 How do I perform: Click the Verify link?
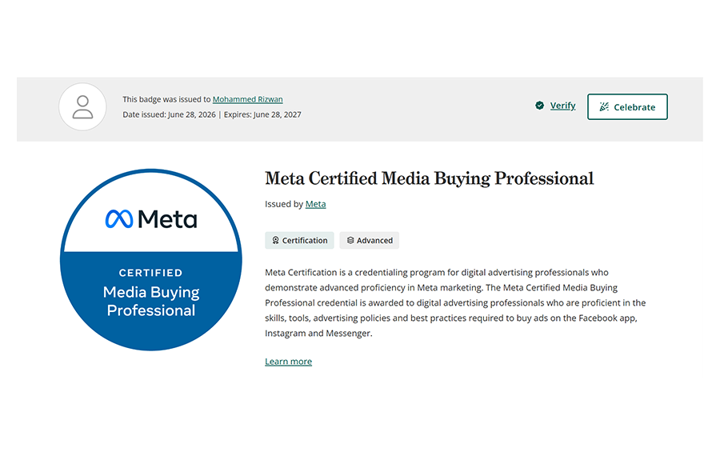[562, 106]
